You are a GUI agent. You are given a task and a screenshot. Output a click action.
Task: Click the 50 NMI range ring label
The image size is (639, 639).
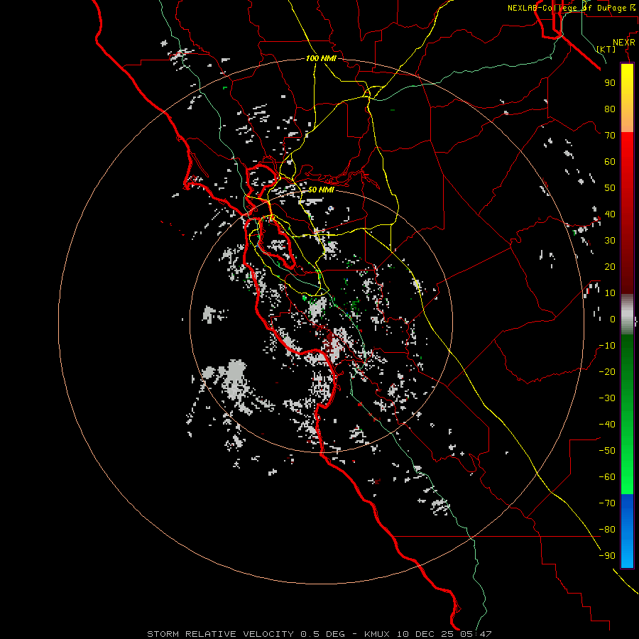tap(321, 190)
